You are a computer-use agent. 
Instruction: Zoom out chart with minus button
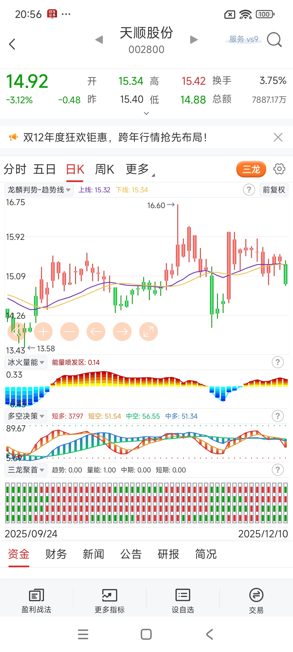click(70, 331)
